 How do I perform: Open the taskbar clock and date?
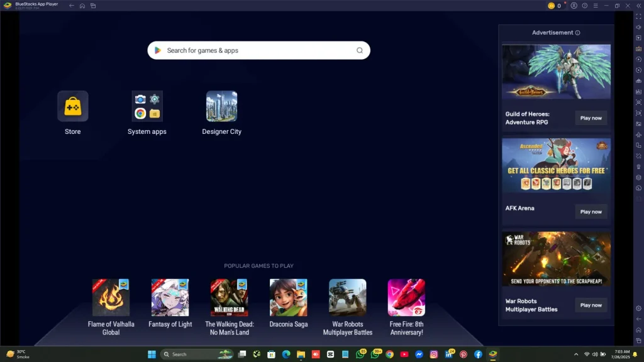tap(622, 354)
